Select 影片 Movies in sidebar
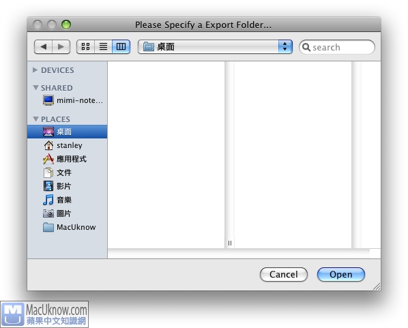Image resolution: width=408 pixels, height=328 pixels. click(x=68, y=186)
